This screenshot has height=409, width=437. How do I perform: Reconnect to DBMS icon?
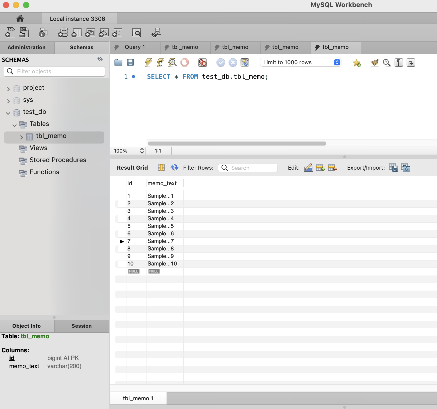pyautogui.click(x=156, y=33)
